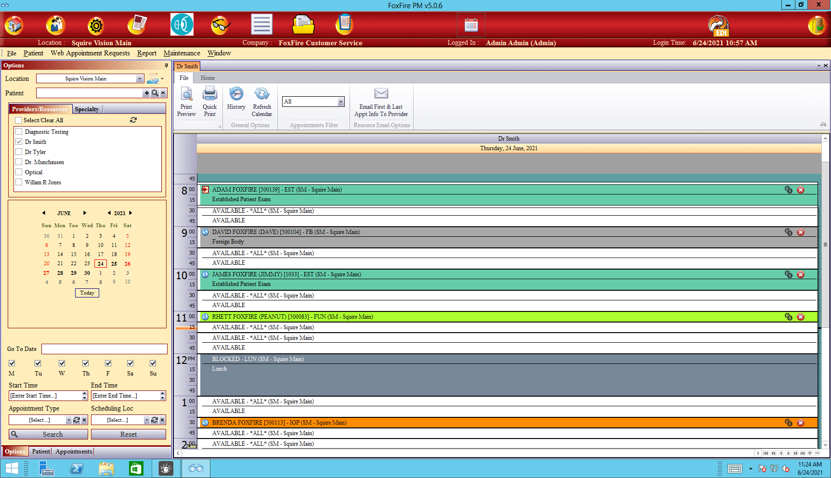The width and height of the screenshot is (831, 478).
Task: Click the coins icon on DAVID FOXFIRE appointment
Action: pyautogui.click(x=788, y=232)
